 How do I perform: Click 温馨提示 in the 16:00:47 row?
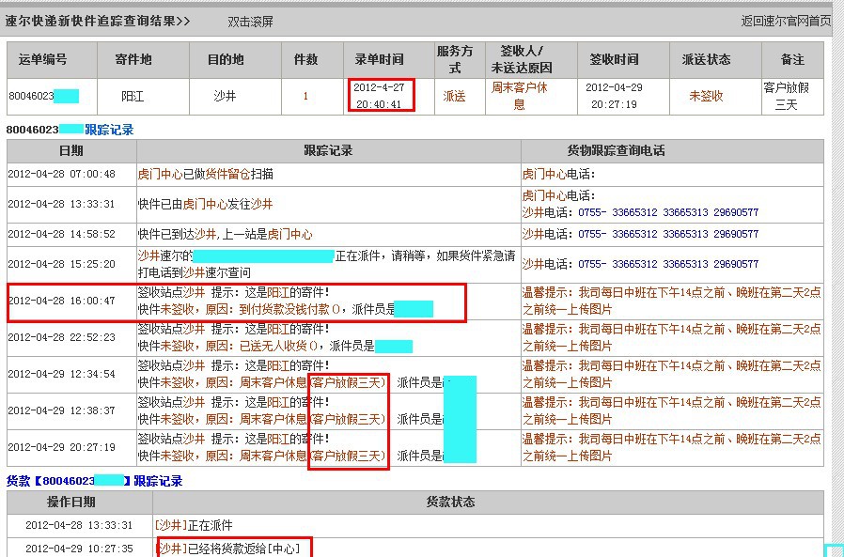tap(545, 292)
